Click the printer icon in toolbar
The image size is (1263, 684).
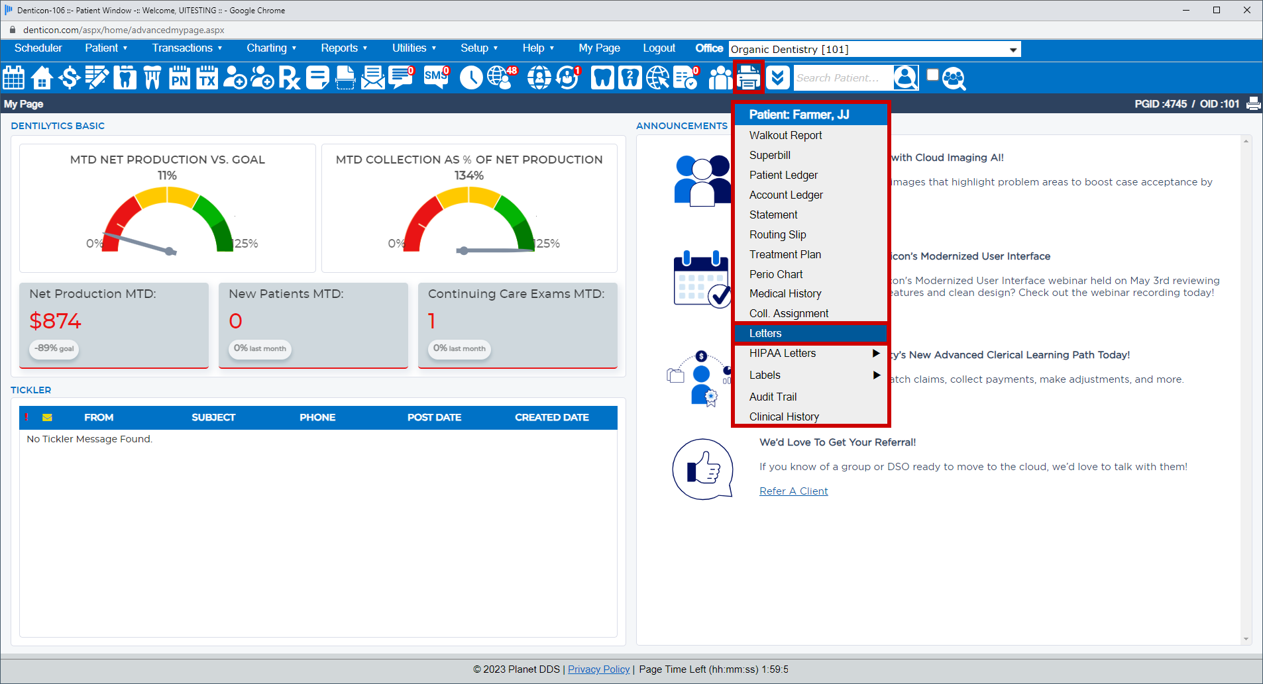(x=749, y=78)
